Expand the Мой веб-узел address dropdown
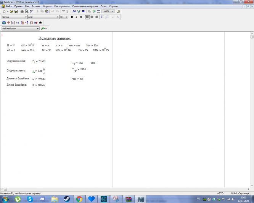 [38, 29]
